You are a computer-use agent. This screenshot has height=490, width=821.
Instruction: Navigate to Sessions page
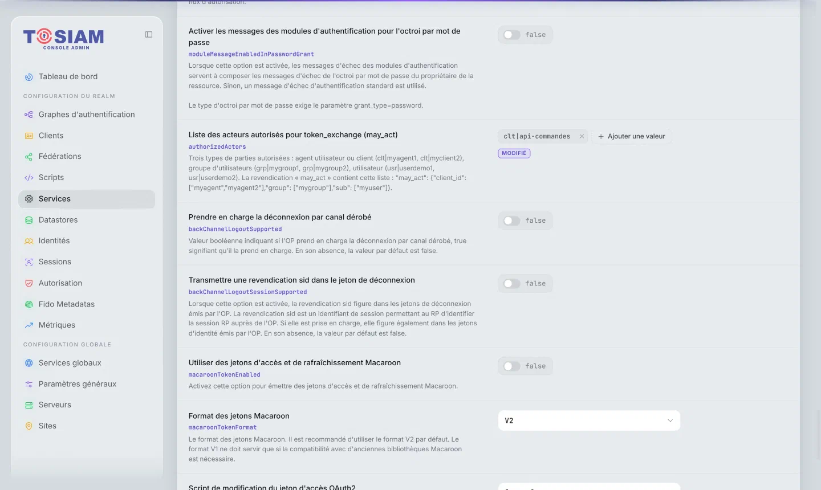pyautogui.click(x=87, y=262)
